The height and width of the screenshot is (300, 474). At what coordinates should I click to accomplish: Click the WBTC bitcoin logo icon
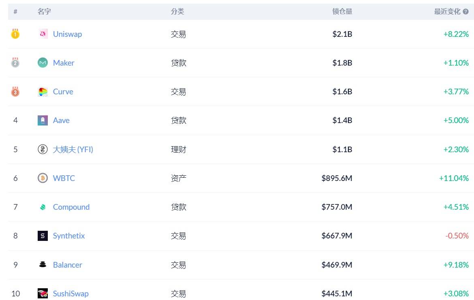[43, 178]
